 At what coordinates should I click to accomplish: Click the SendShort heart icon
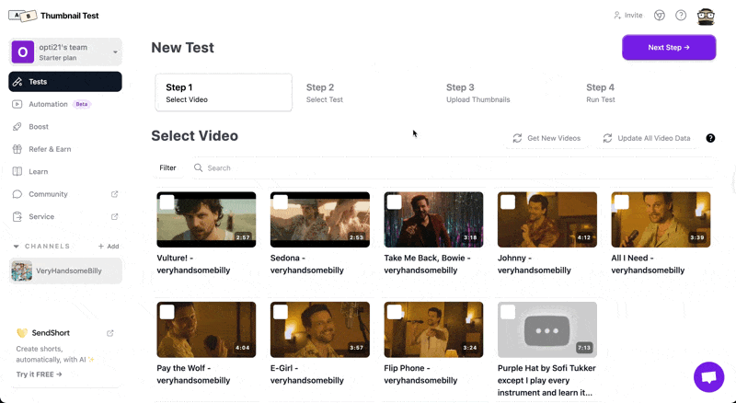tap(22, 333)
